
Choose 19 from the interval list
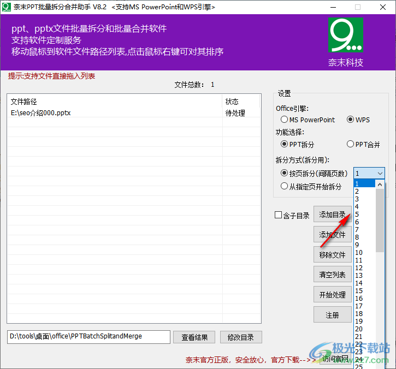pyautogui.click(x=364, y=322)
